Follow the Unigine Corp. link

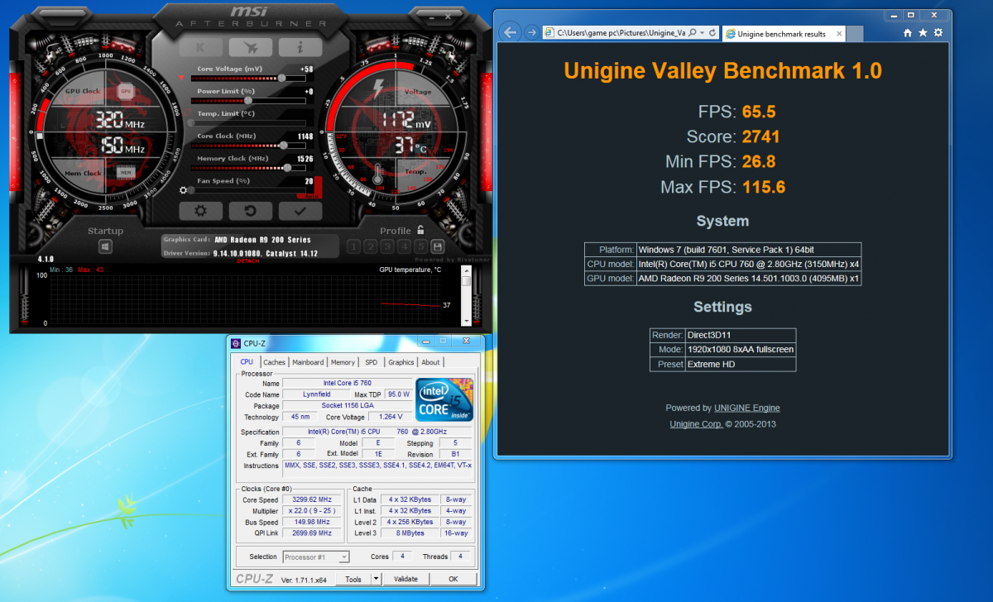pyautogui.click(x=696, y=424)
